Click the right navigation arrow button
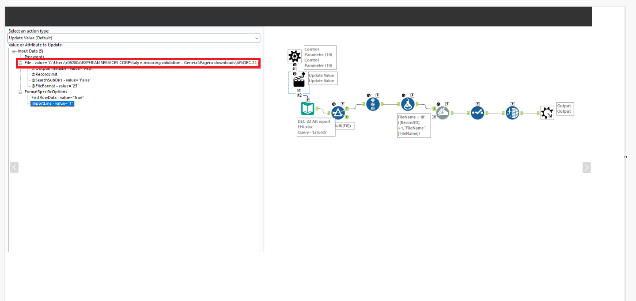The height and width of the screenshot is (301, 636). (x=587, y=167)
